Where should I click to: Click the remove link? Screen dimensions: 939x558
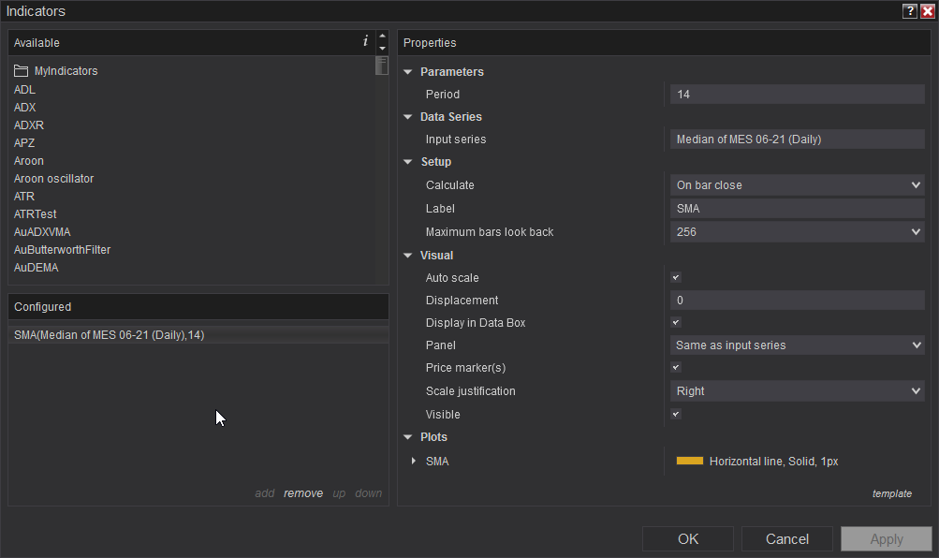coord(303,493)
